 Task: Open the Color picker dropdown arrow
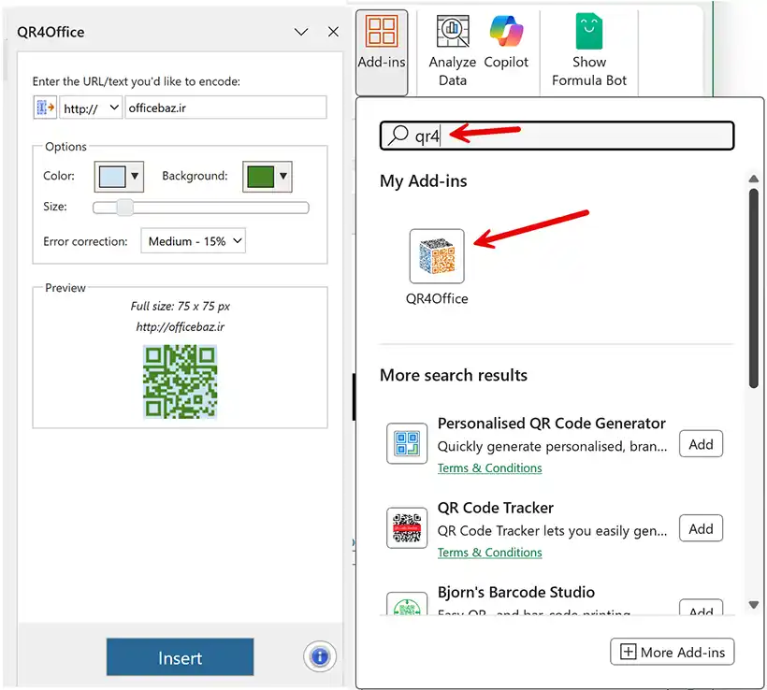click(135, 176)
